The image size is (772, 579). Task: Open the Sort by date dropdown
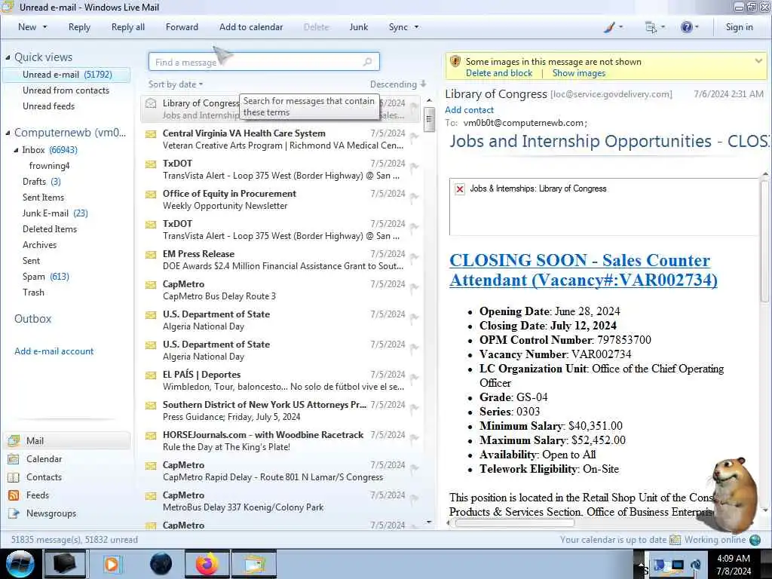point(175,84)
